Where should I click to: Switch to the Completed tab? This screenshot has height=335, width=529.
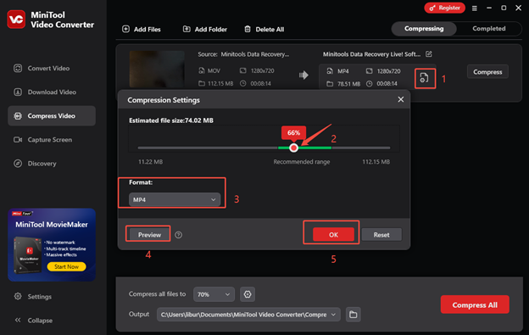coord(488,29)
